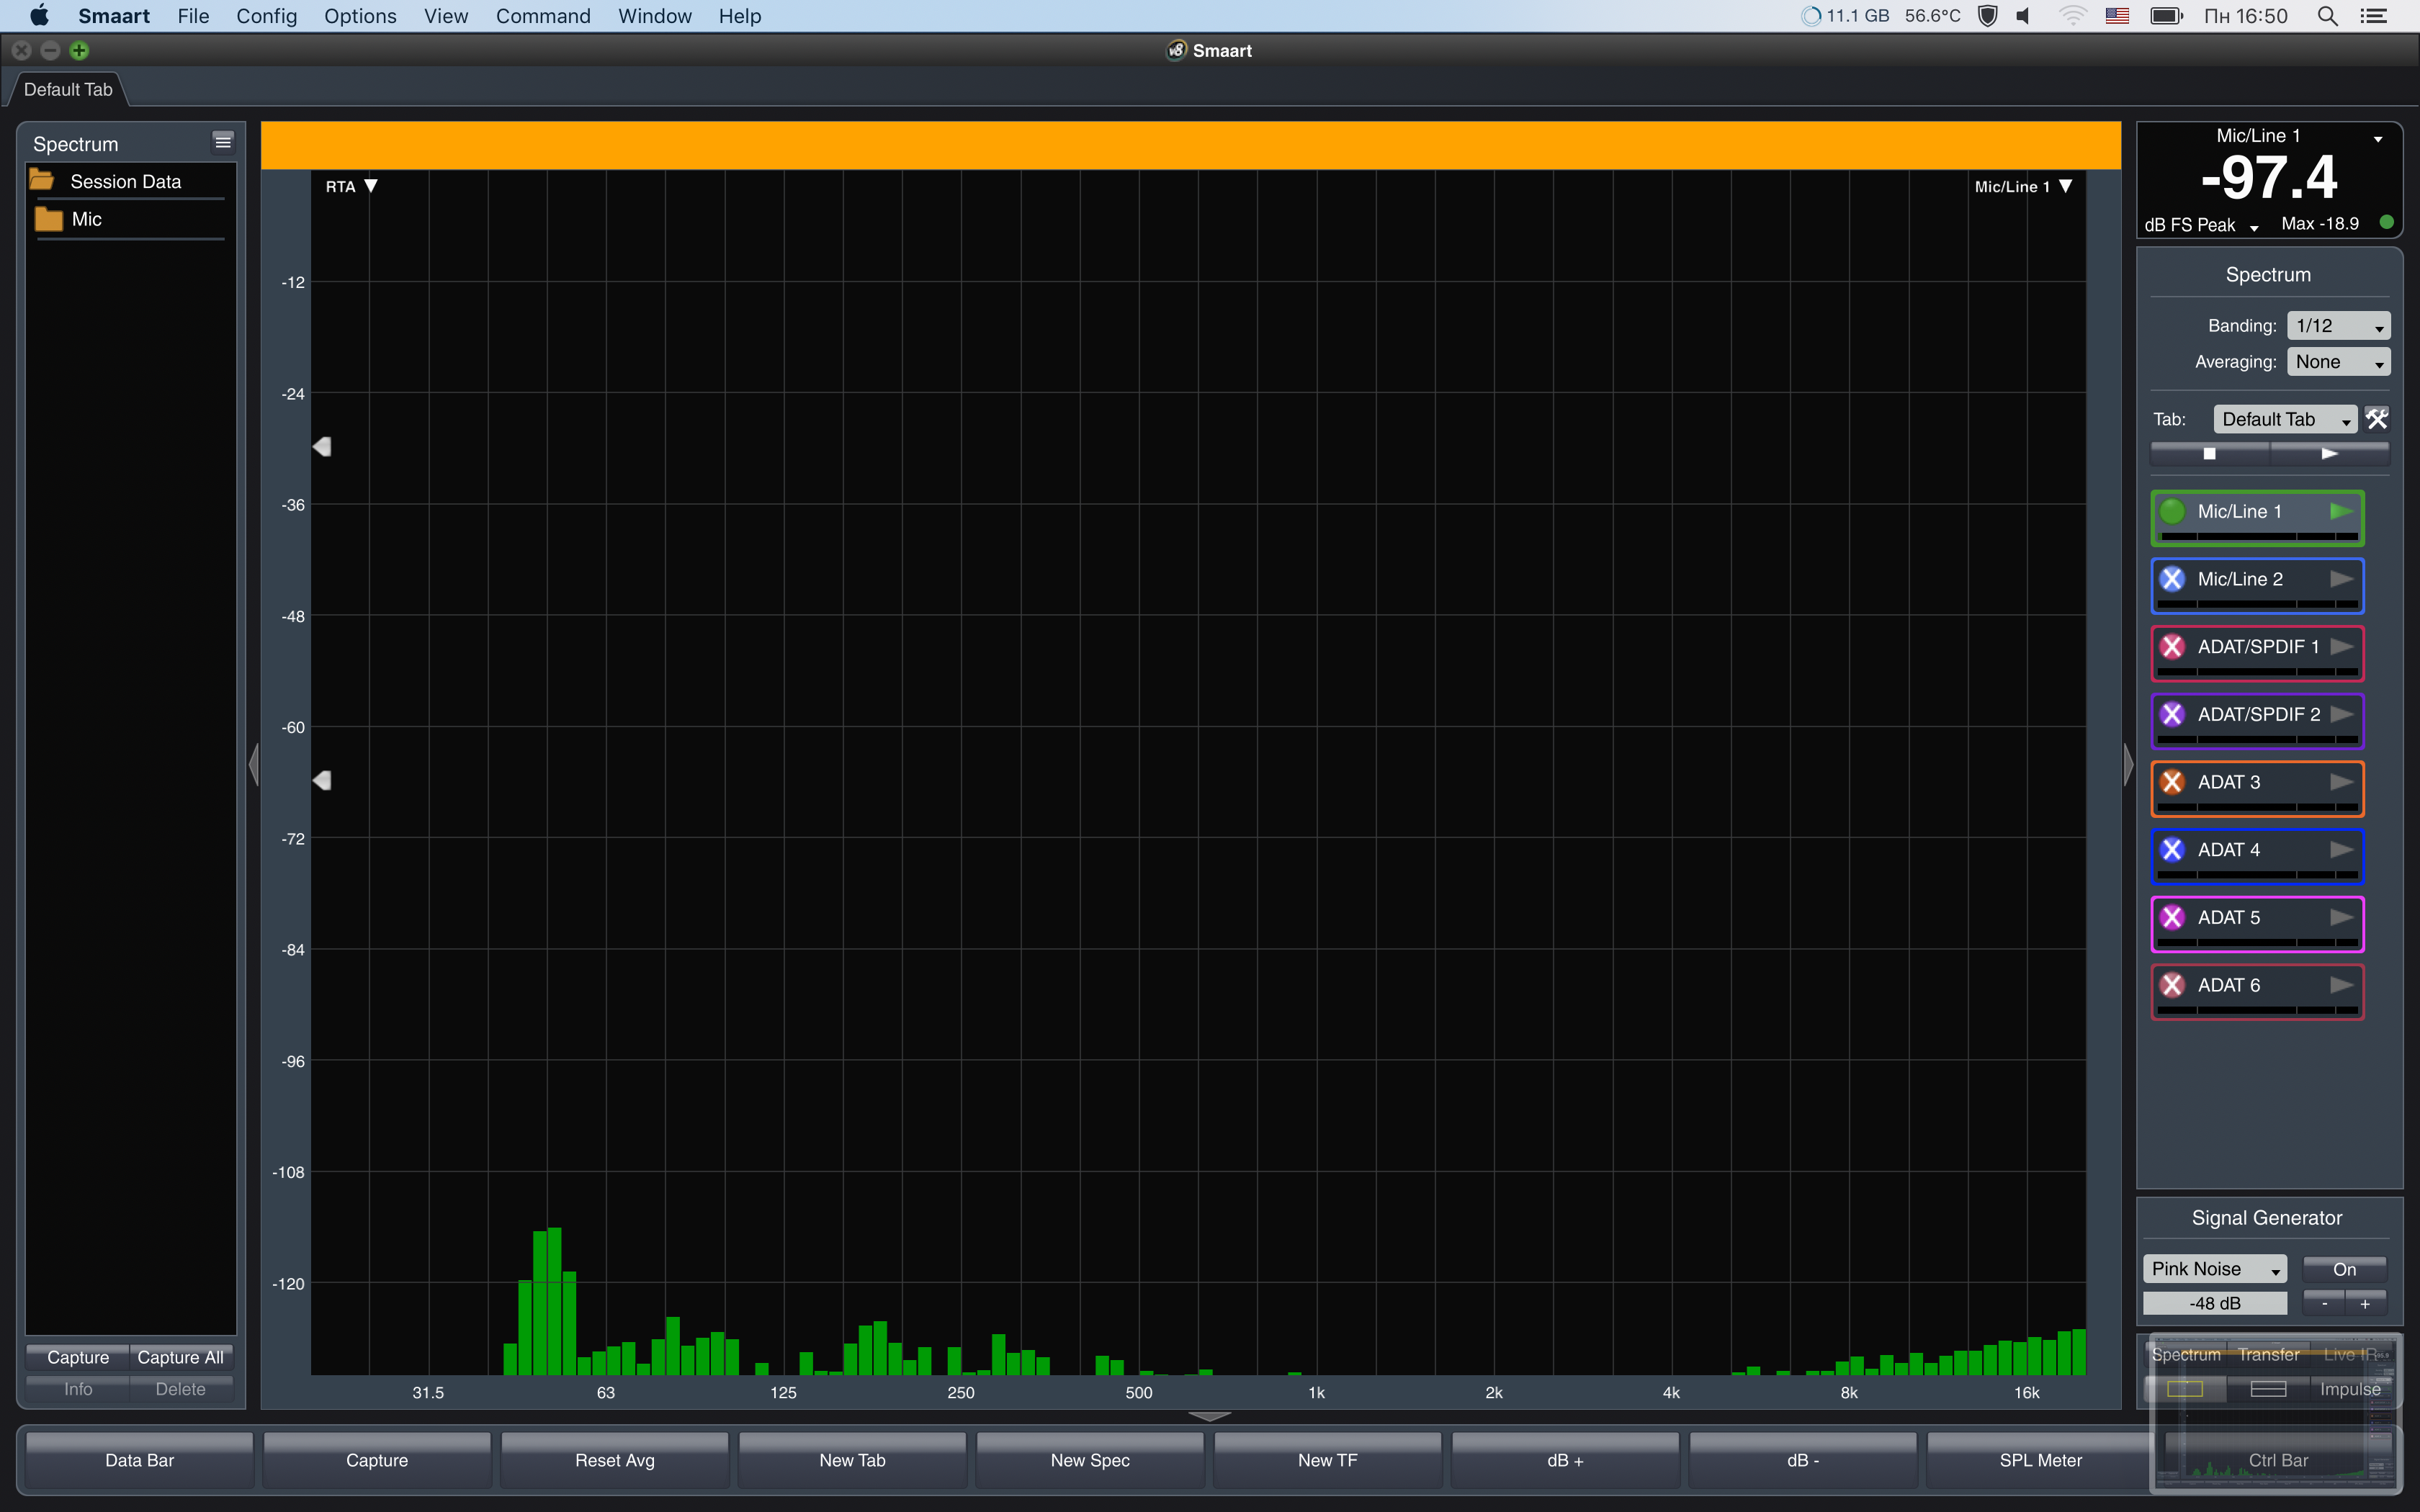Screen dimensions: 2420x1512
Task: Run the ADAT 6 measurement
Action: point(2341,985)
